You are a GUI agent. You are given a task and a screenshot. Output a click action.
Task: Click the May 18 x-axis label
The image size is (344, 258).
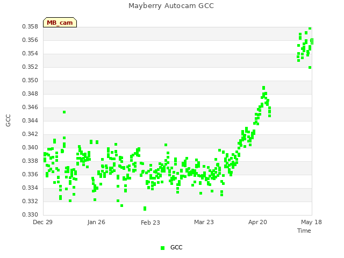coord(311,222)
